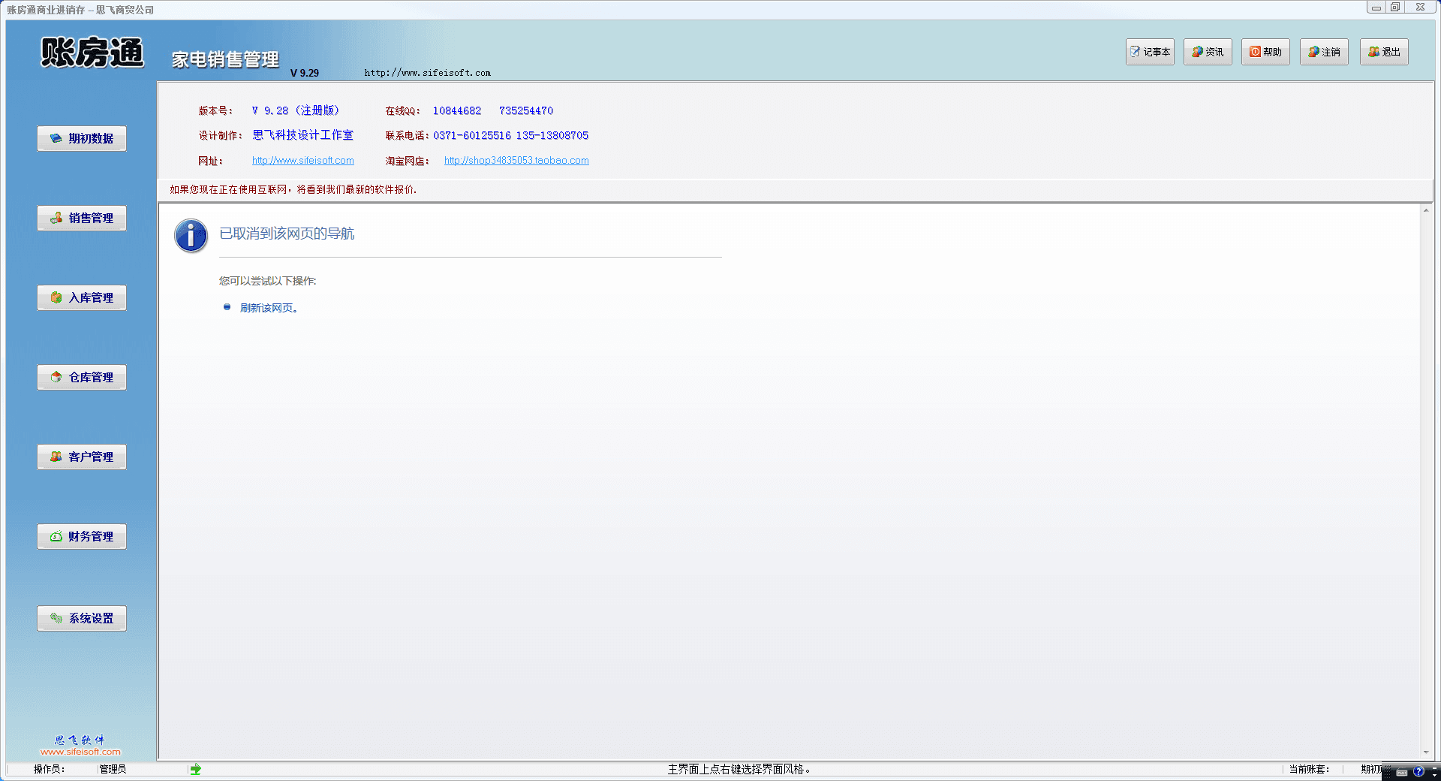1441x781 pixels.
Task: Open the www.sifeisoft.com website link
Action: pyautogui.click(x=303, y=161)
